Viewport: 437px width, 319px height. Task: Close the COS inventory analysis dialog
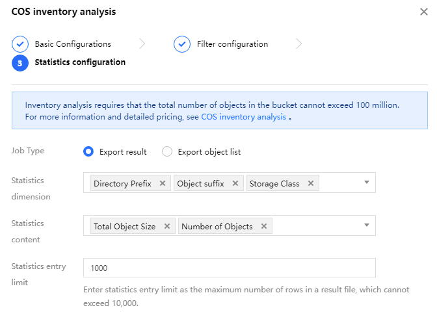pos(424,12)
